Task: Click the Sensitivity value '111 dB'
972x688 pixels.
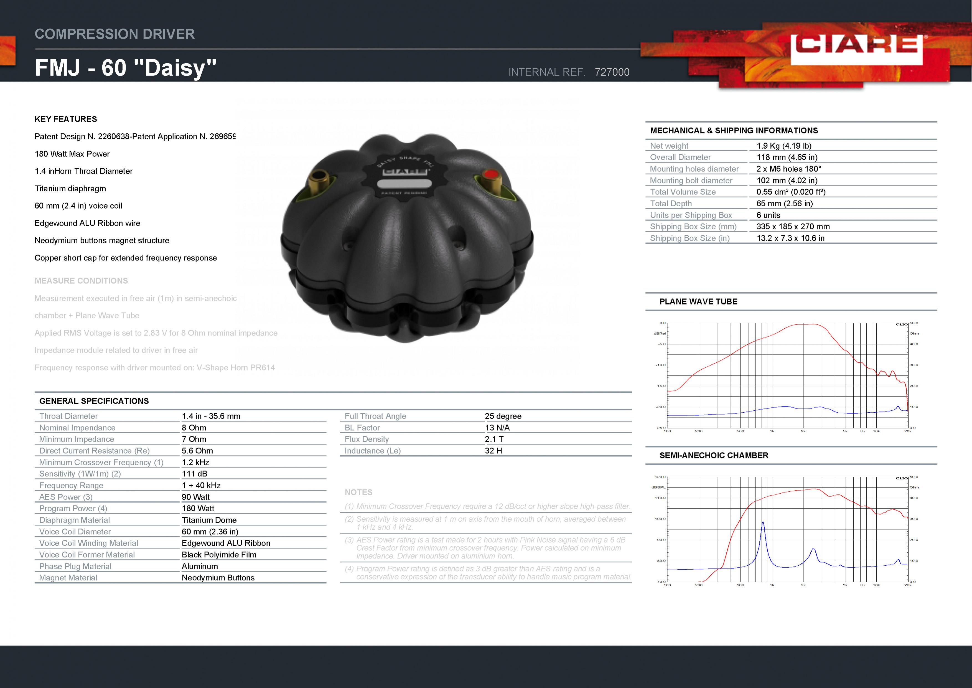Action: [194, 474]
